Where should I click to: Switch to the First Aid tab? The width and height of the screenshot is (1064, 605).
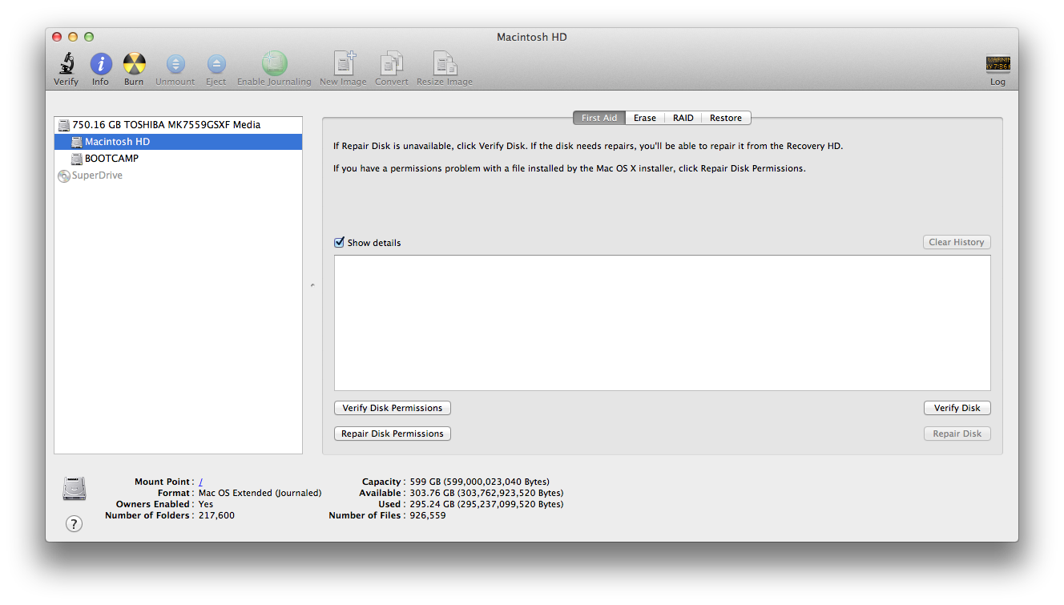pos(598,118)
